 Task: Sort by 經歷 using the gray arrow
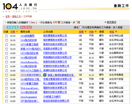pyautogui.click(x=86, y=32)
